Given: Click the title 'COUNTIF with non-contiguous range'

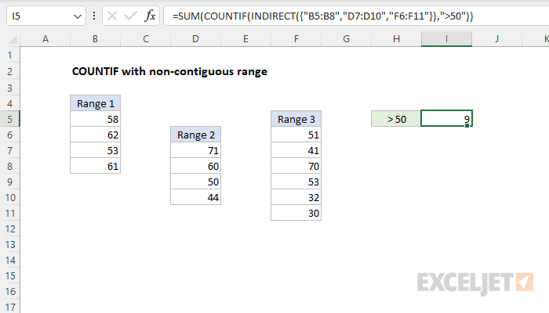Looking at the screenshot, I should click(x=169, y=71).
